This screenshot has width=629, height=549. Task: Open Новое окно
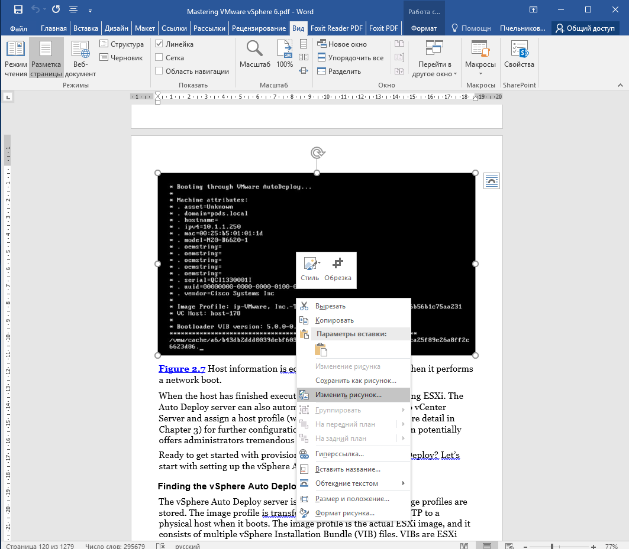coord(342,44)
